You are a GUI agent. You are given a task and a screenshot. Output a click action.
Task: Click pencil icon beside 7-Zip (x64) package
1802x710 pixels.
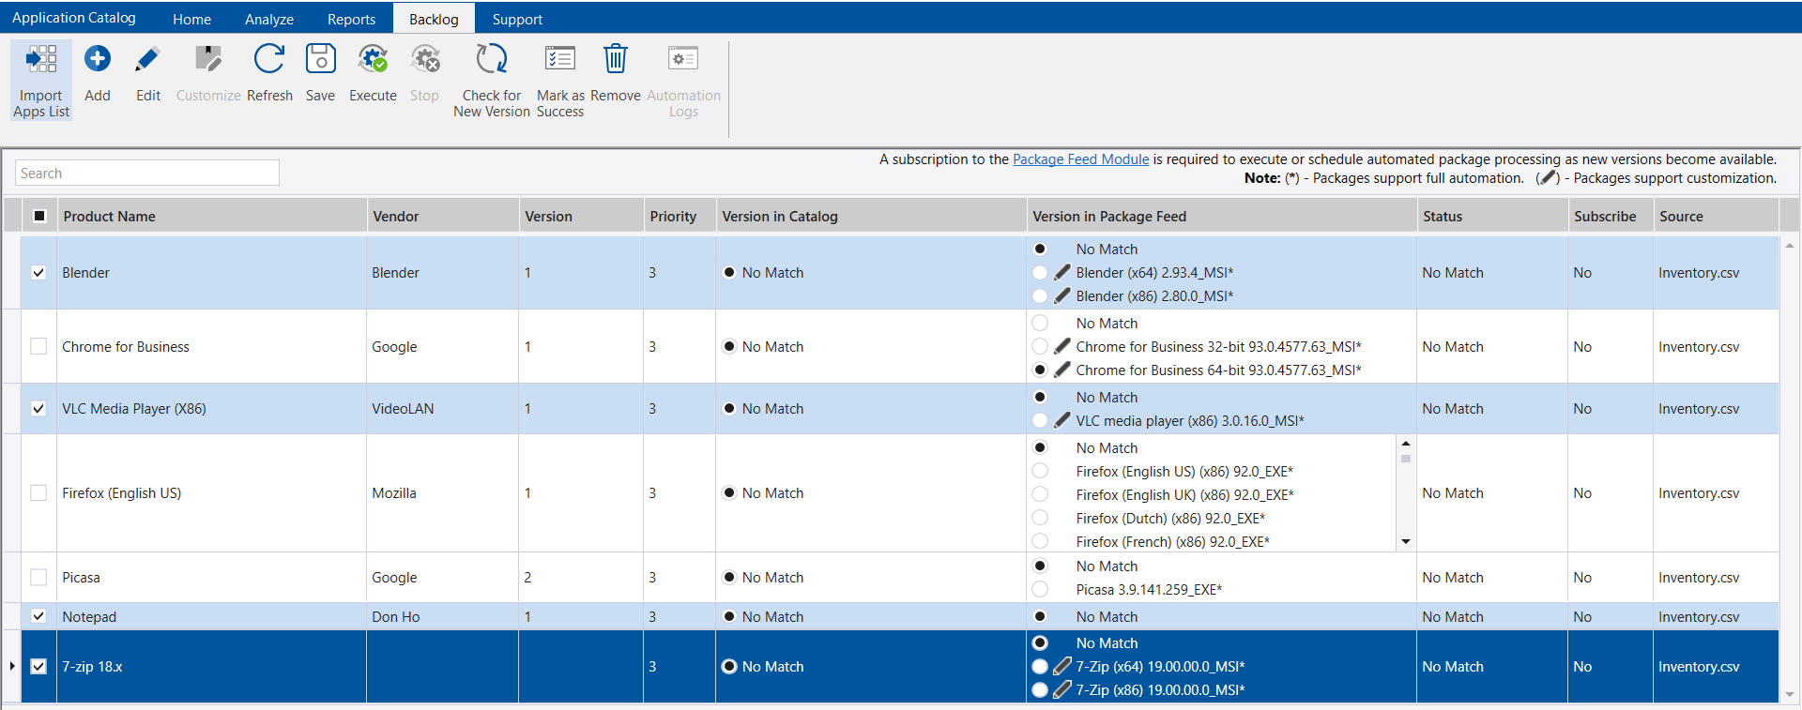(x=1062, y=666)
